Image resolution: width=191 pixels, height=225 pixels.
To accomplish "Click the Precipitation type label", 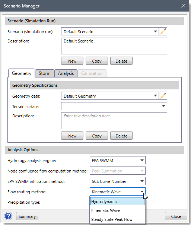I will (x=24, y=202).
